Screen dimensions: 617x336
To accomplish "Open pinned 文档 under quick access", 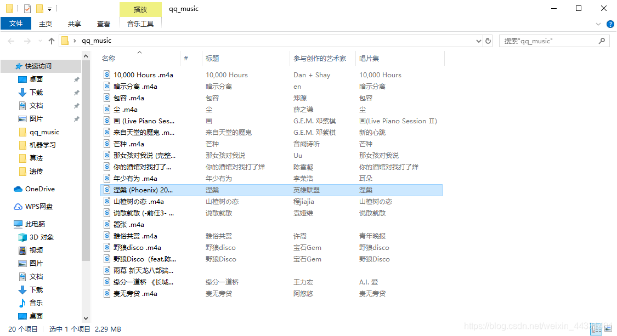I will [x=36, y=105].
